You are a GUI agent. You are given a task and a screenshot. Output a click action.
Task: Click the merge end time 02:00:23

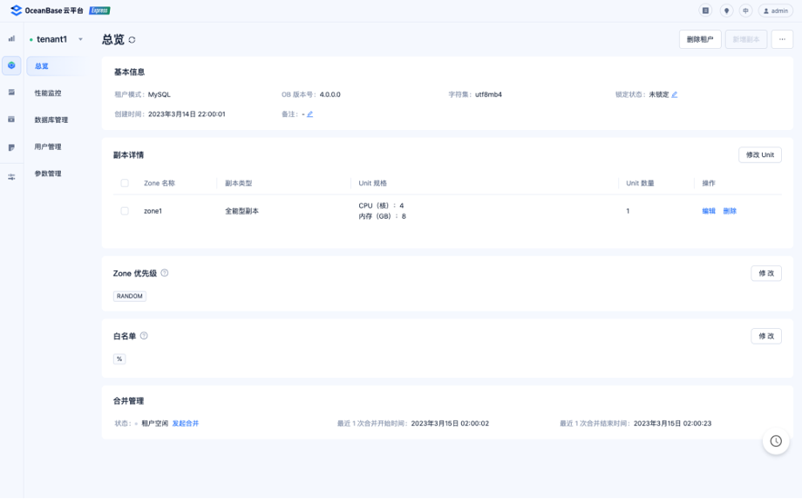coord(672,423)
